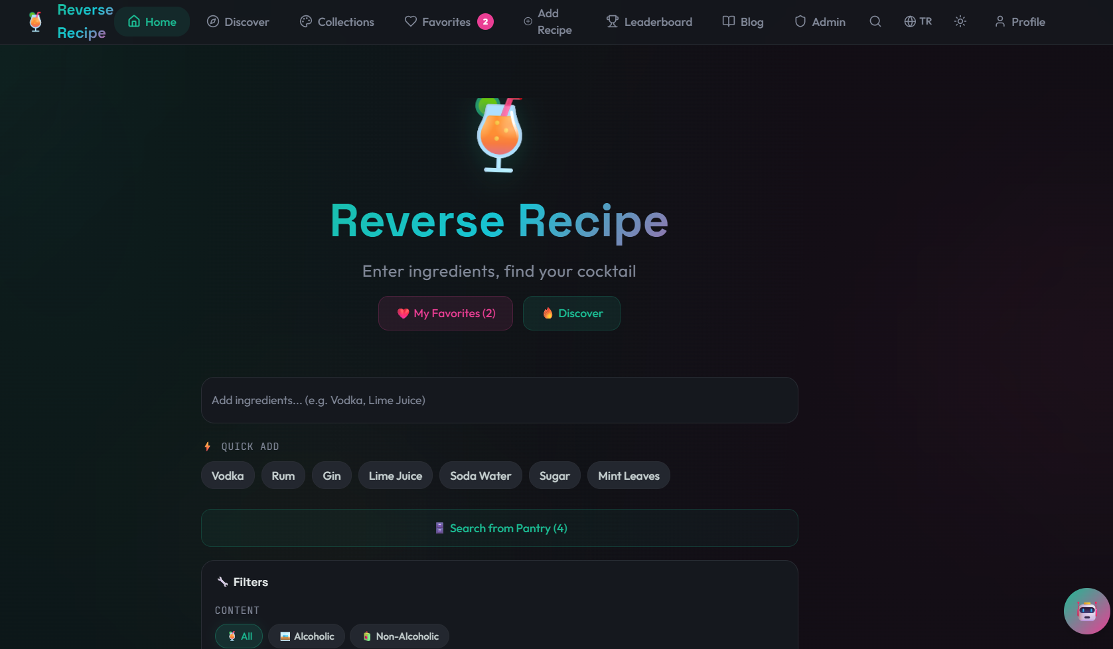Open the Profile page via person icon
Image resolution: width=1113 pixels, height=649 pixels.
1020,21
